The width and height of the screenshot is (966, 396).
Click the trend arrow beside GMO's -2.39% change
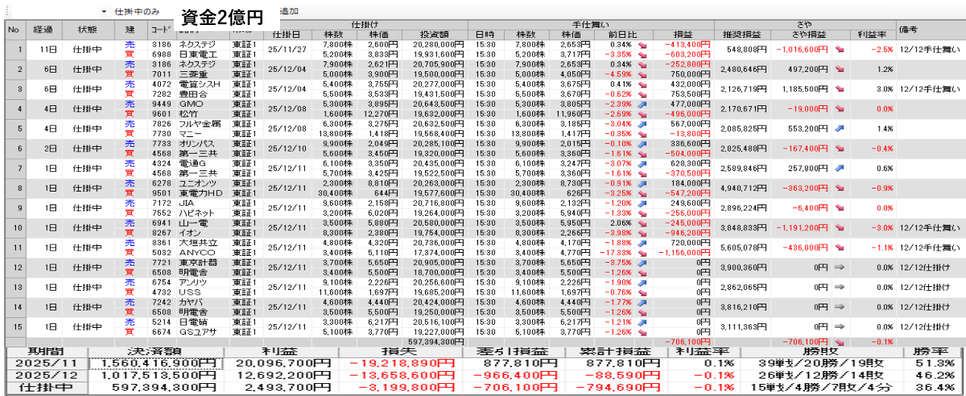click(x=642, y=104)
